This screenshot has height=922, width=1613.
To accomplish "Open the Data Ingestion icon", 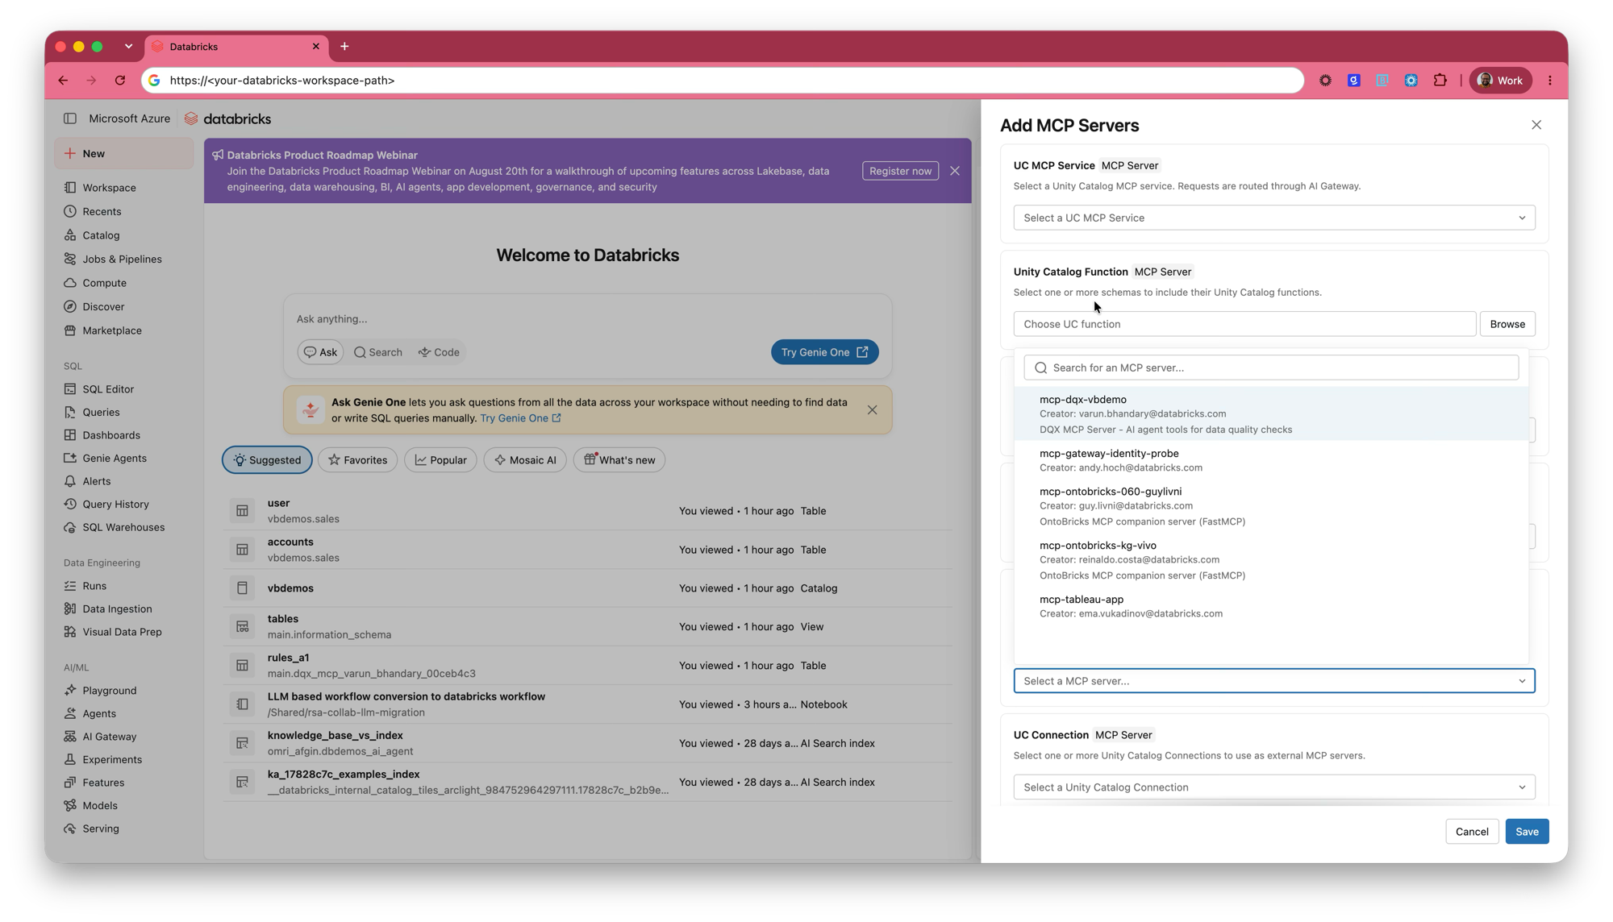I will [x=70, y=608].
